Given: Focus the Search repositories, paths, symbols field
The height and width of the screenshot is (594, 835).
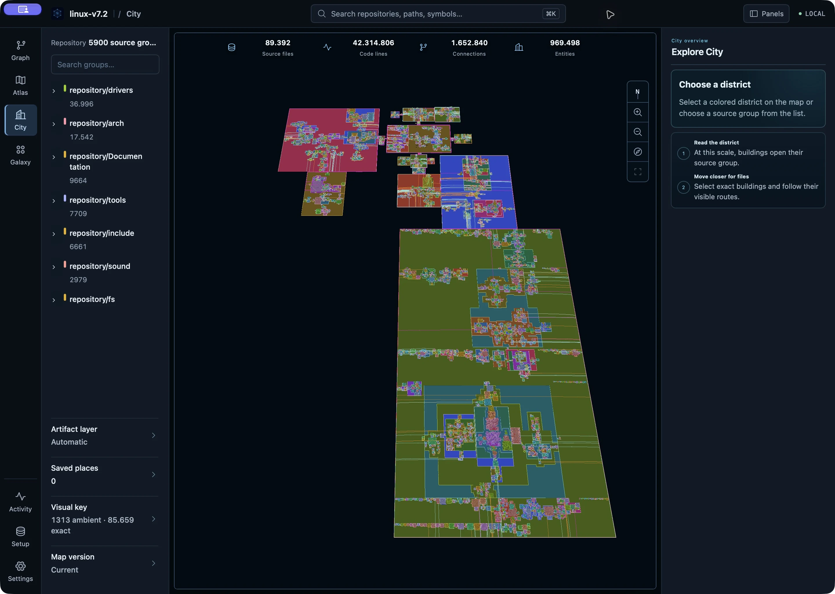Looking at the screenshot, I should (x=438, y=14).
